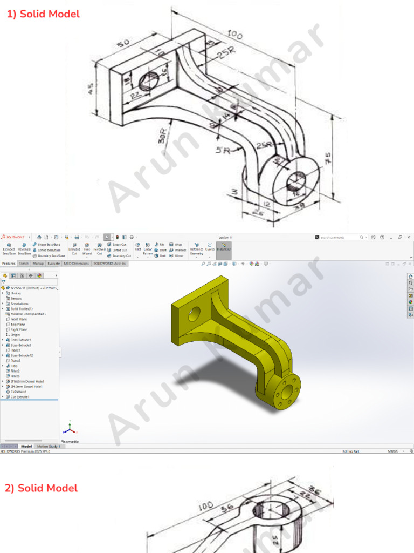Choose the Boundary Cut command
The width and height of the screenshot is (414, 553).
coord(119,255)
